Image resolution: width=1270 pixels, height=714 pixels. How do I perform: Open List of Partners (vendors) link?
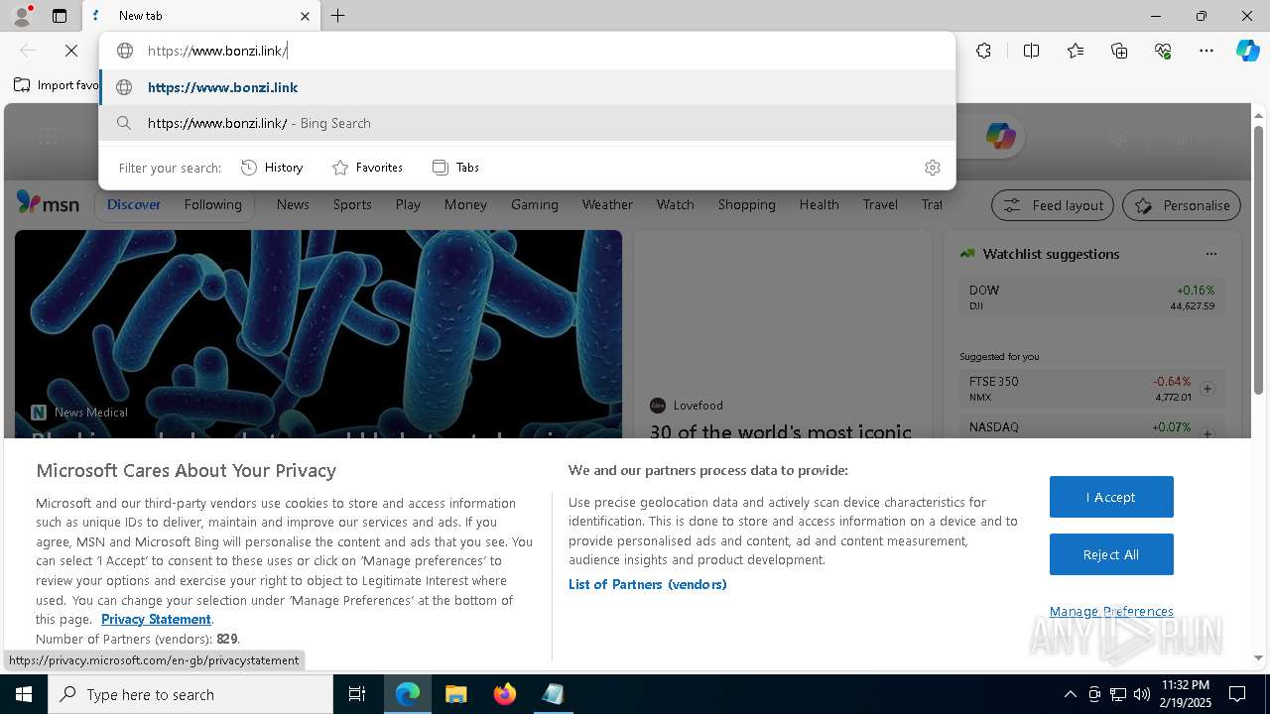point(648,584)
